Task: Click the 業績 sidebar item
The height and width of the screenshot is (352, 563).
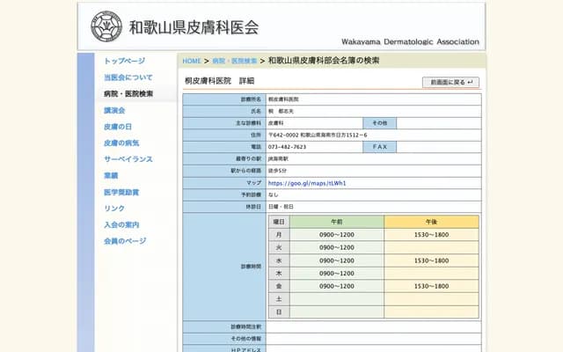Action: pyautogui.click(x=111, y=176)
